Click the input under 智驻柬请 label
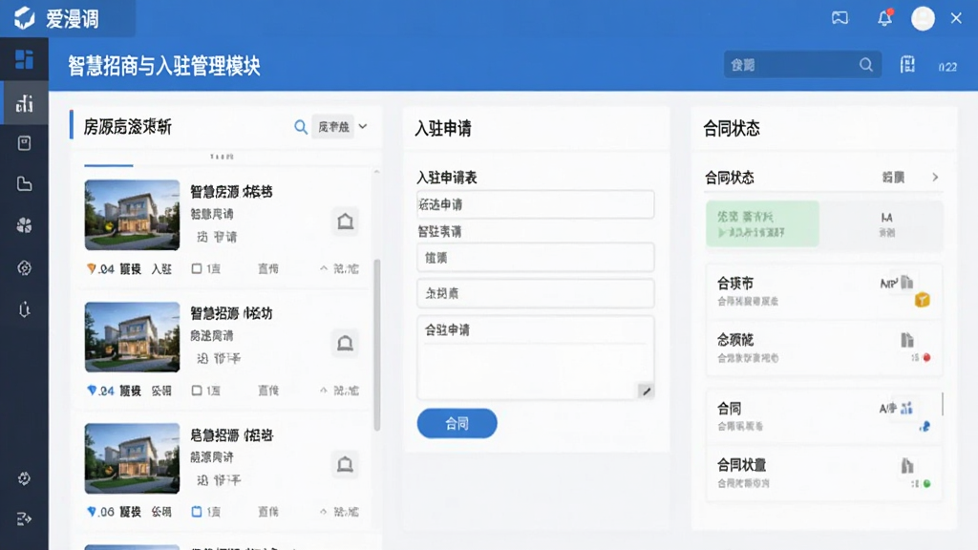The height and width of the screenshot is (550, 978). [x=536, y=258]
